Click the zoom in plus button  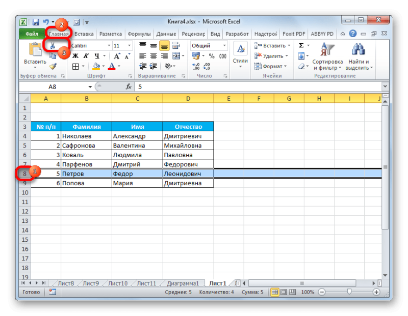click(x=376, y=292)
